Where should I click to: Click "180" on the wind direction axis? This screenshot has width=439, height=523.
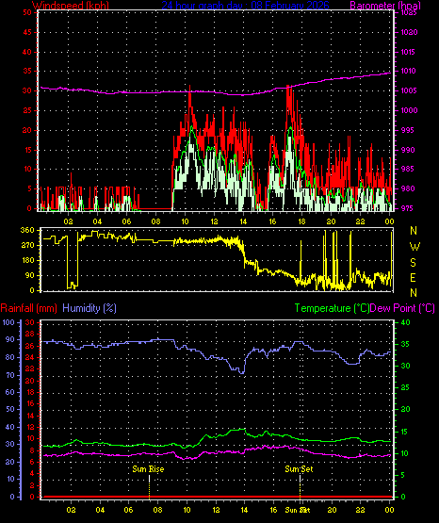[x=27, y=260]
